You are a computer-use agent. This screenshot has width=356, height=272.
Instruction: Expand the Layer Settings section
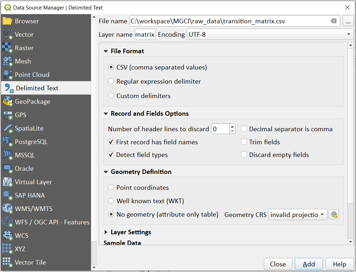pyautogui.click(x=106, y=232)
